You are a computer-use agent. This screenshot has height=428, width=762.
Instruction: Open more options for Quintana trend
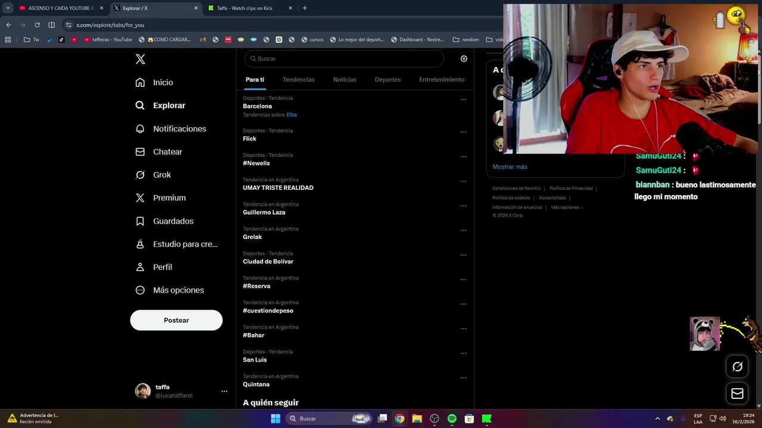[x=464, y=377]
